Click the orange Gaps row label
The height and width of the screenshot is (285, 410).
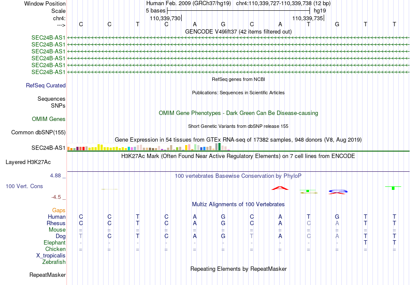[x=59, y=210]
